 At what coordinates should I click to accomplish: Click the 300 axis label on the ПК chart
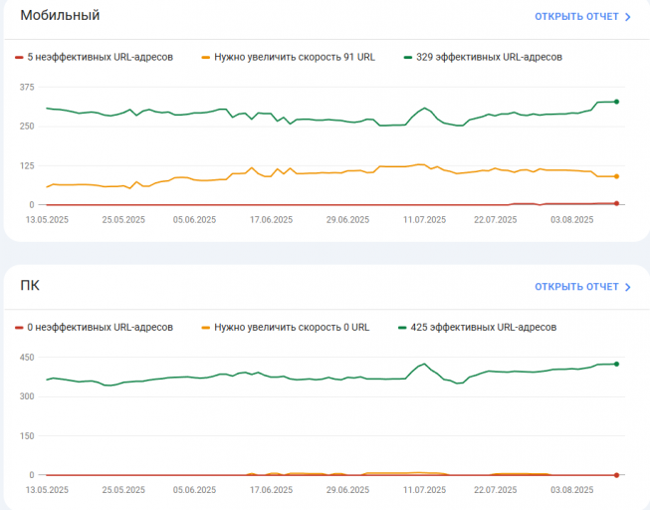tap(27, 396)
